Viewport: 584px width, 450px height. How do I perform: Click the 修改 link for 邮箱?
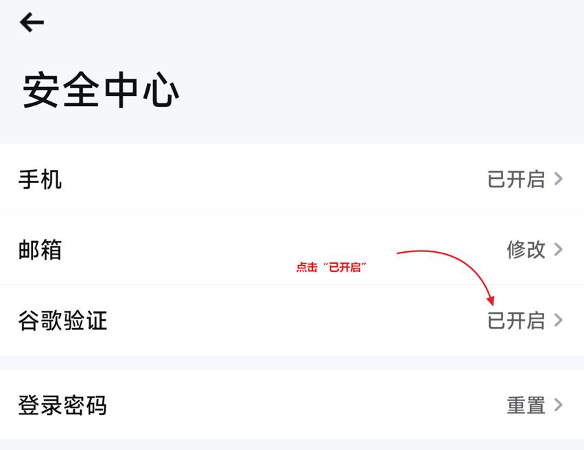tap(526, 249)
